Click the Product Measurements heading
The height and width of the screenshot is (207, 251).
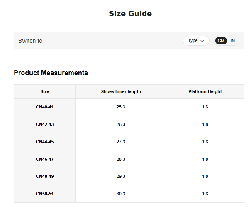[x=51, y=73]
